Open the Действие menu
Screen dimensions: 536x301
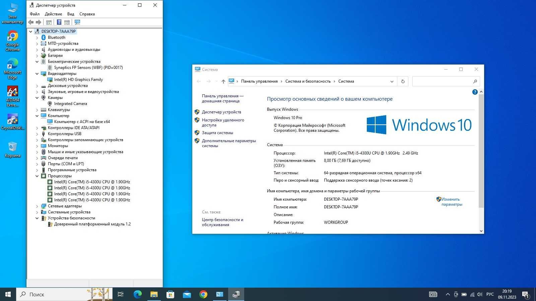[53, 14]
